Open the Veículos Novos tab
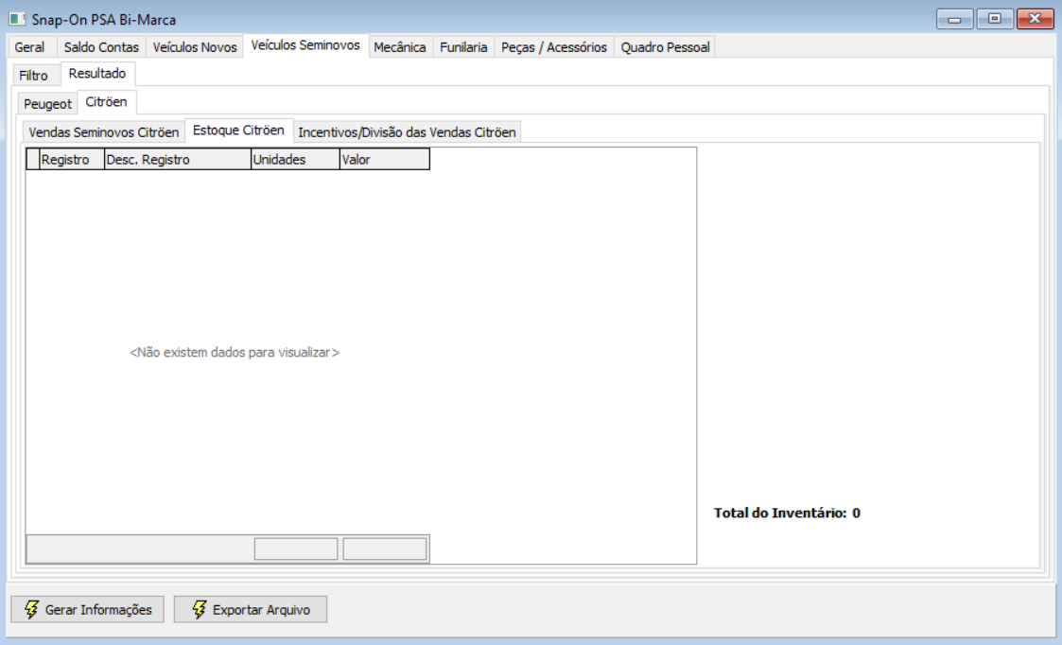 [x=195, y=46]
